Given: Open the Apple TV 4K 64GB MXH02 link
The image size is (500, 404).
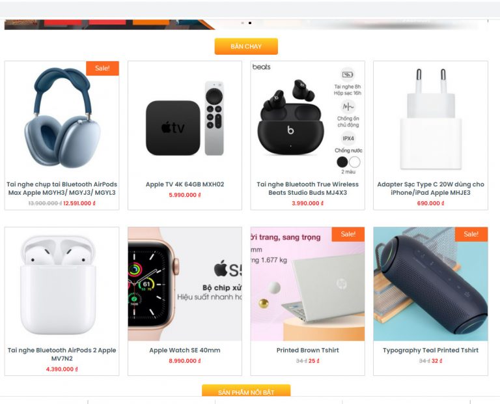Looking at the screenshot, I should pyautogui.click(x=185, y=184).
